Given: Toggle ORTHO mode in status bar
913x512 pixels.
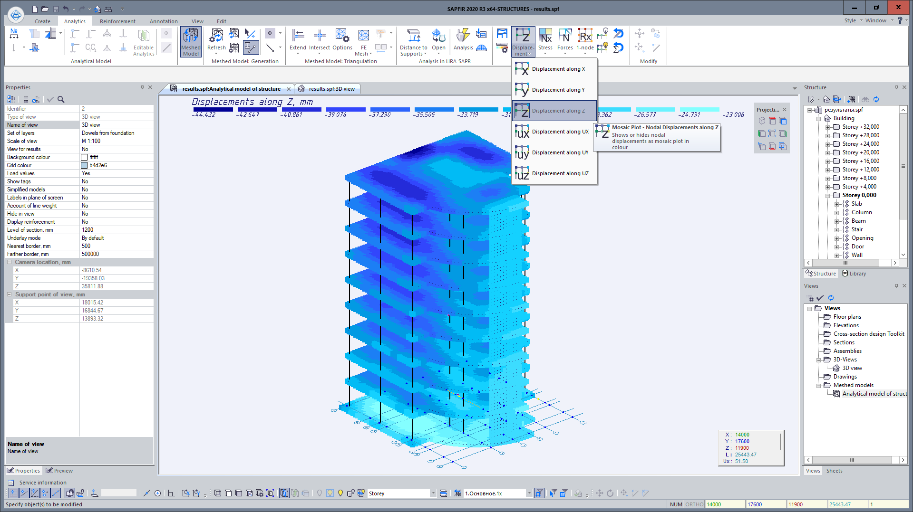Looking at the screenshot, I should coord(694,504).
